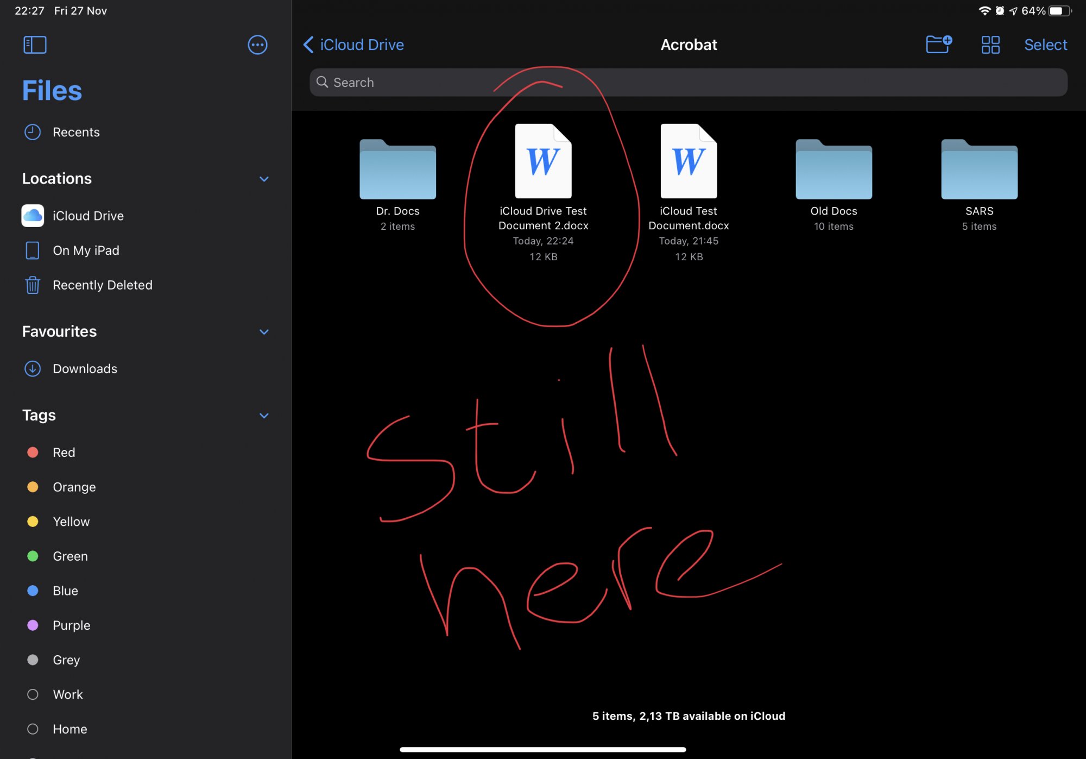
Task: Choose the Purple tag color dot
Action: point(33,625)
